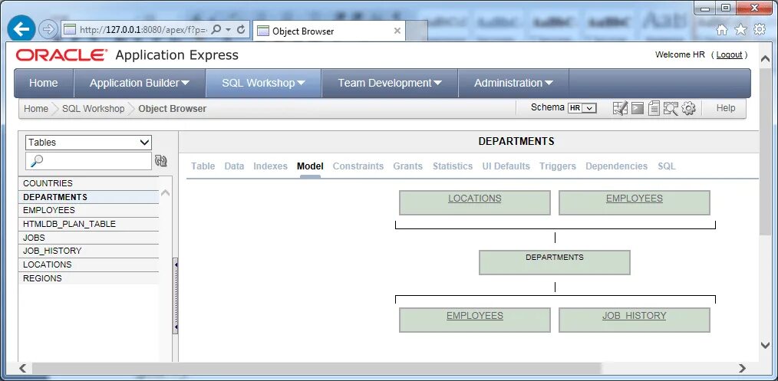Switch to the Statistics tab
Screen dimensions: 778x381
click(x=453, y=166)
